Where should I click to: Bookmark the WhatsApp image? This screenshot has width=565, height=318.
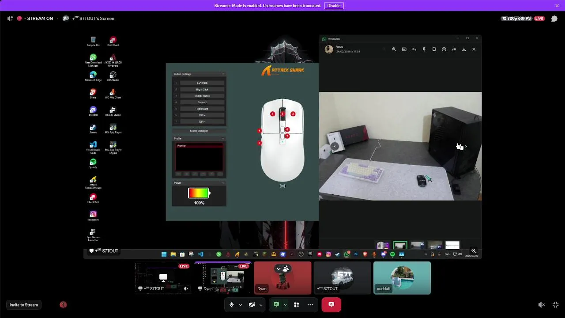point(434,49)
